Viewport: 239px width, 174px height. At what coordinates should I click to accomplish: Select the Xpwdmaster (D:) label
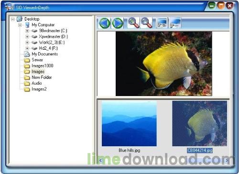pyautogui.click(x=54, y=36)
